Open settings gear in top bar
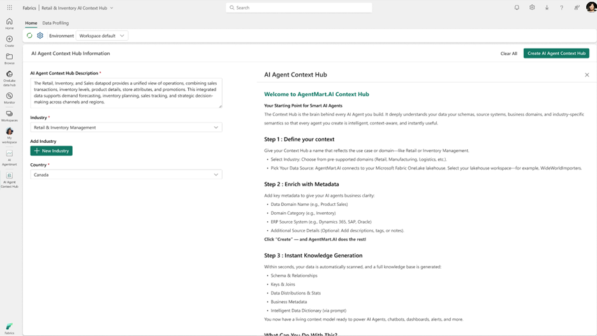This screenshot has height=336, width=597. [x=532, y=8]
